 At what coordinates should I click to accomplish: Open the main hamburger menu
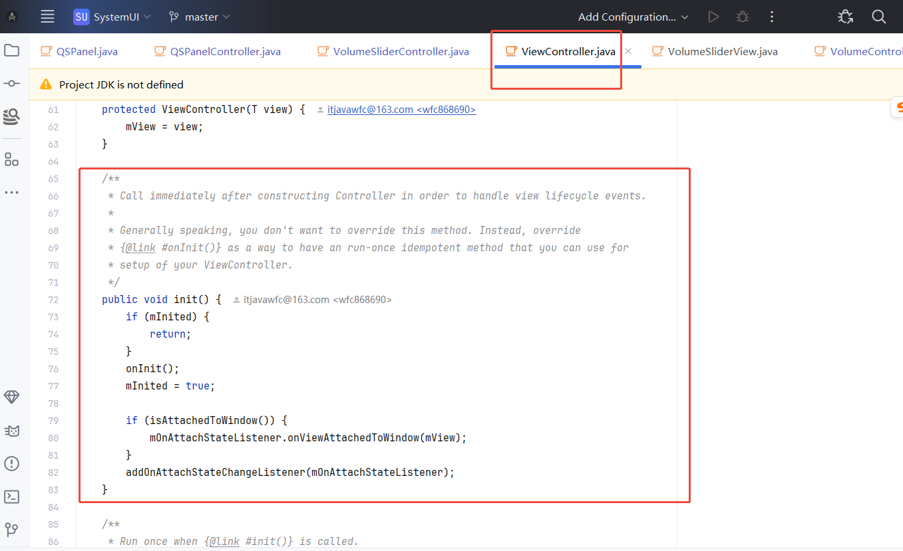[x=47, y=17]
